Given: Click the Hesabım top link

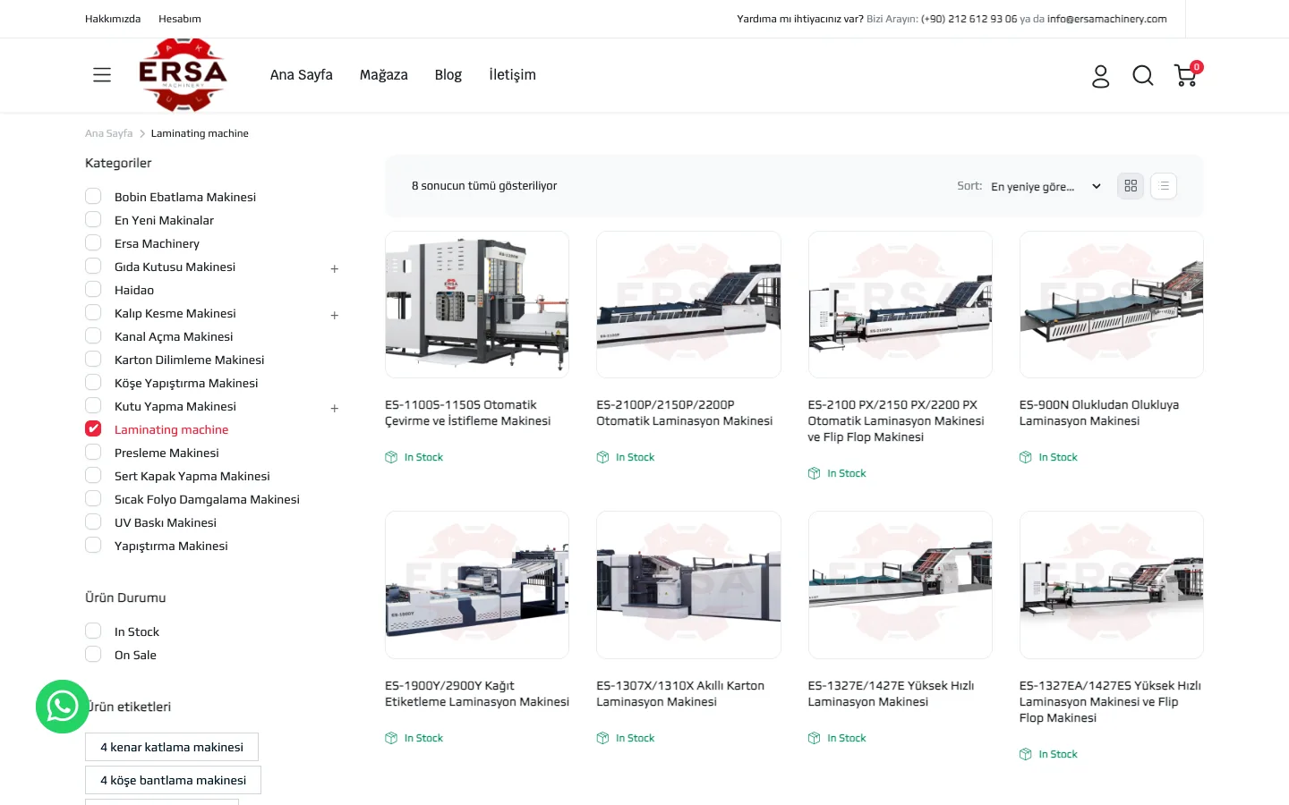Looking at the screenshot, I should coord(180,19).
